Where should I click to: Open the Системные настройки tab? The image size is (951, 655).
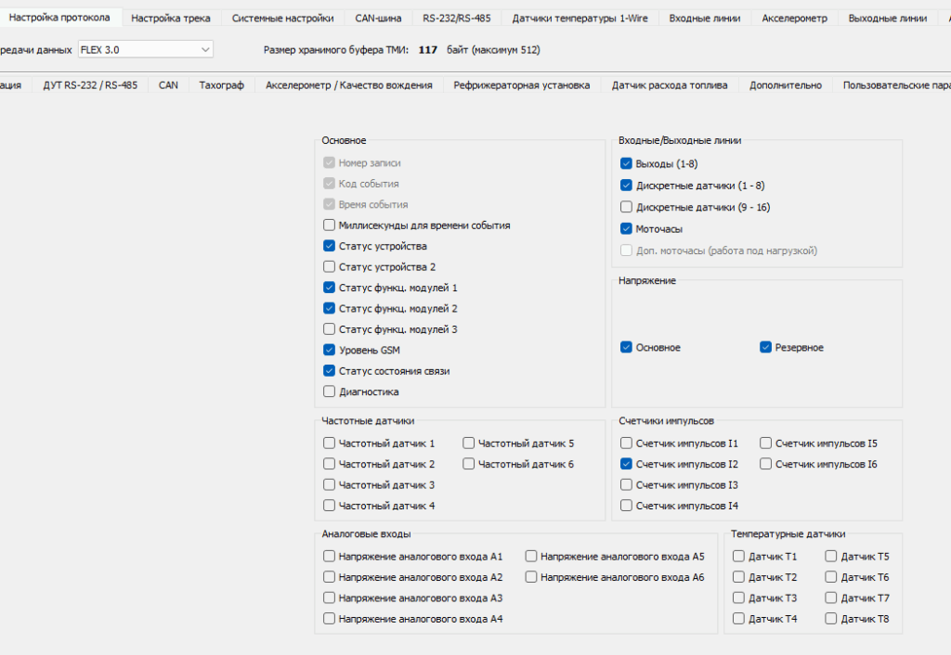pyautogui.click(x=282, y=18)
